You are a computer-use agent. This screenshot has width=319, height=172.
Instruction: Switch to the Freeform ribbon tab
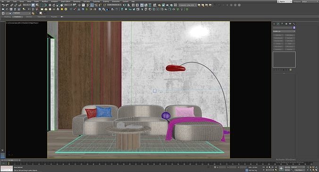coord(17,17)
